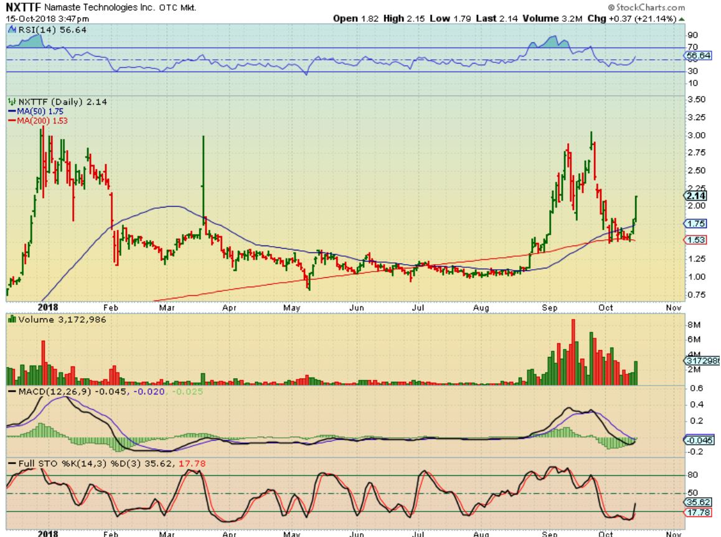
Task: Click the 15-Oct-2018 3:47pm timestamp
Action: (x=47, y=19)
